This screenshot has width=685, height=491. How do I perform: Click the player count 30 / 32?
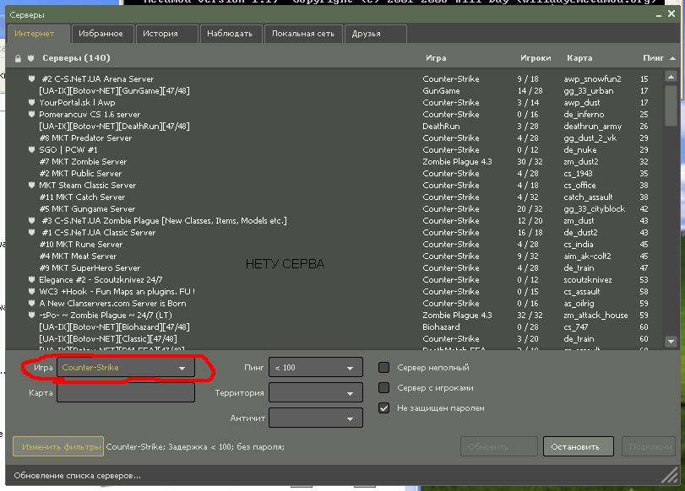pos(530,161)
